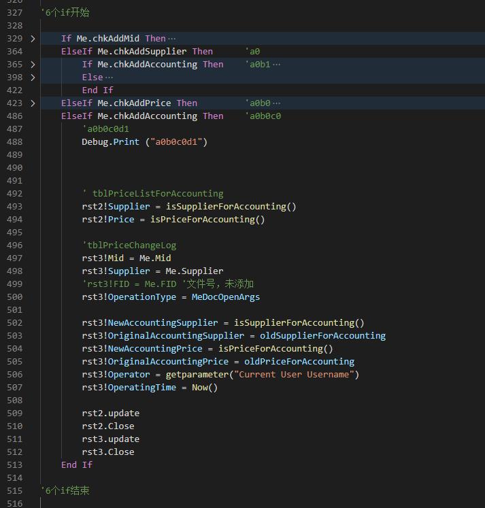Click 'rst3!OperationType' on line 500

click(x=129, y=297)
